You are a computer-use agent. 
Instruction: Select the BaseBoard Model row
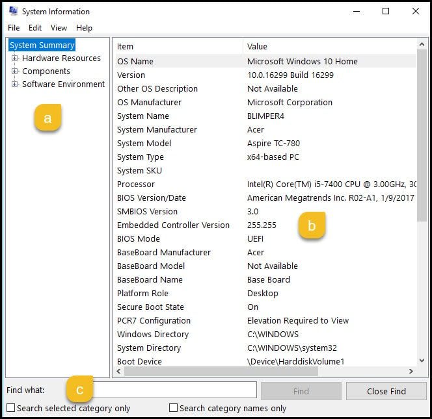click(265, 266)
